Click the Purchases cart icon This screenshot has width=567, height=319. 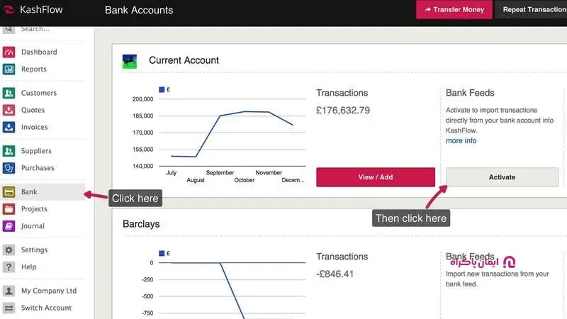point(9,169)
